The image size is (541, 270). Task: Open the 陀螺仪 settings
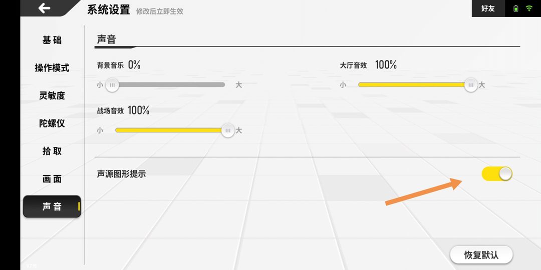[52, 123]
